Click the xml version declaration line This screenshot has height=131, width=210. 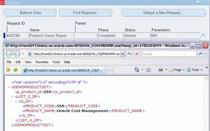click(50, 82)
